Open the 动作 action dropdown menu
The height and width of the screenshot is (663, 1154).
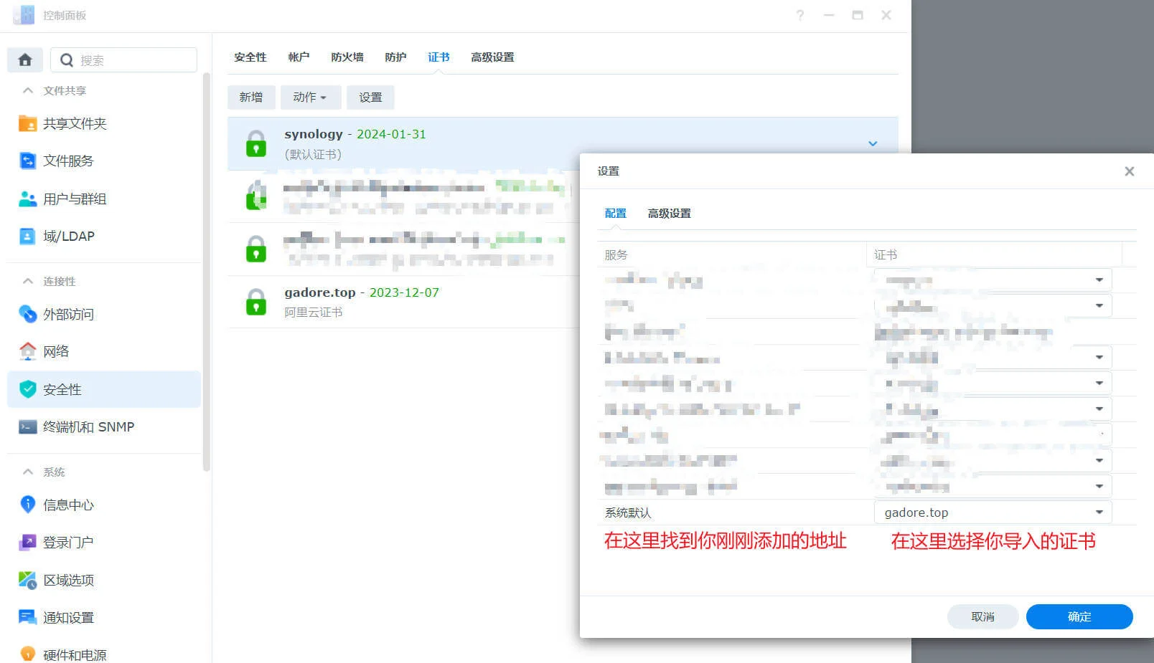click(x=309, y=97)
